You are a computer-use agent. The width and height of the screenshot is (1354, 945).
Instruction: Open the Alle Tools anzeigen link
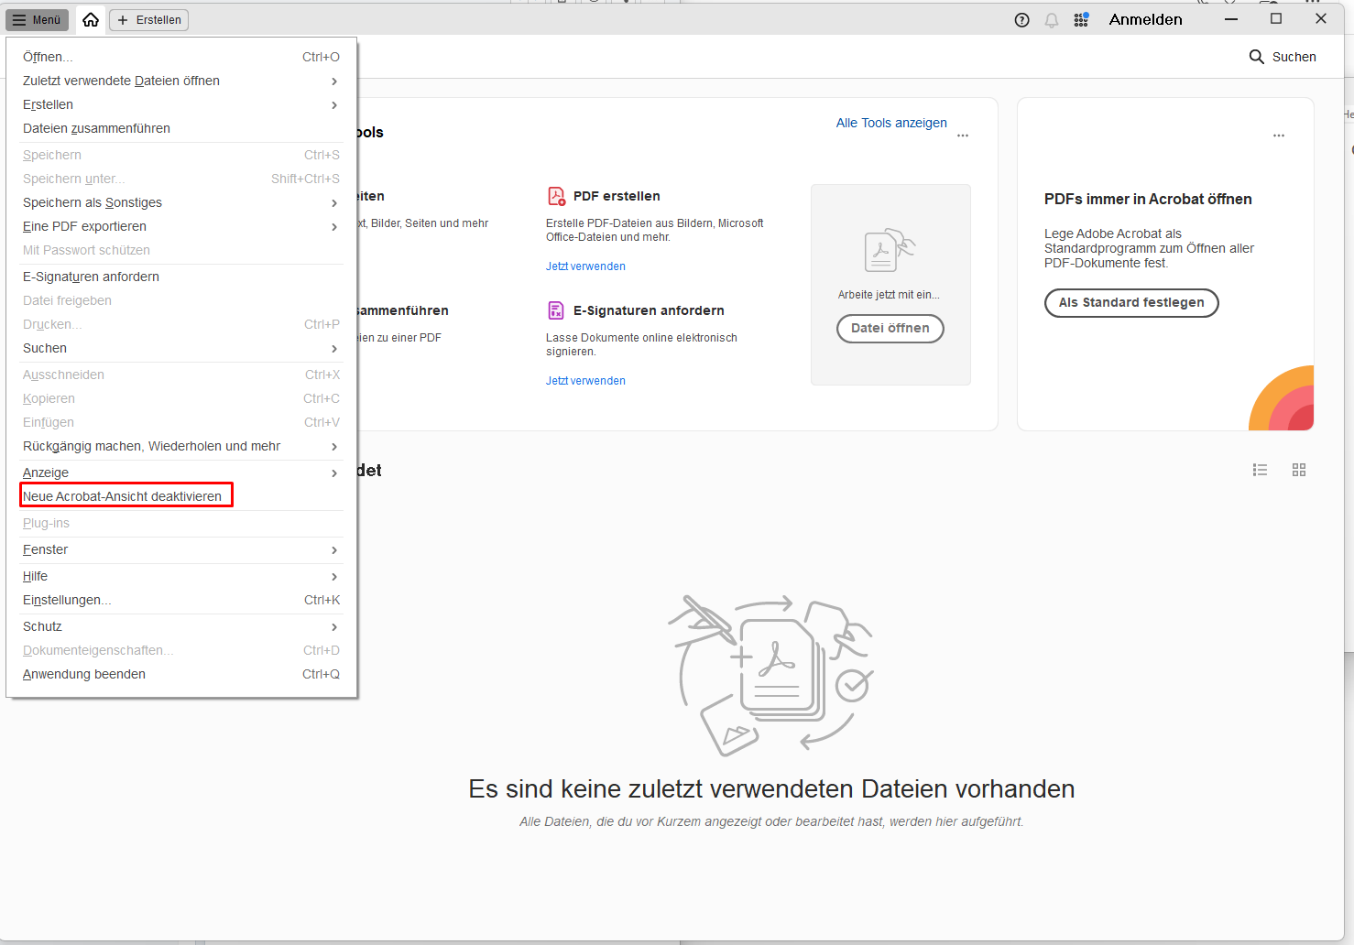pyautogui.click(x=890, y=123)
